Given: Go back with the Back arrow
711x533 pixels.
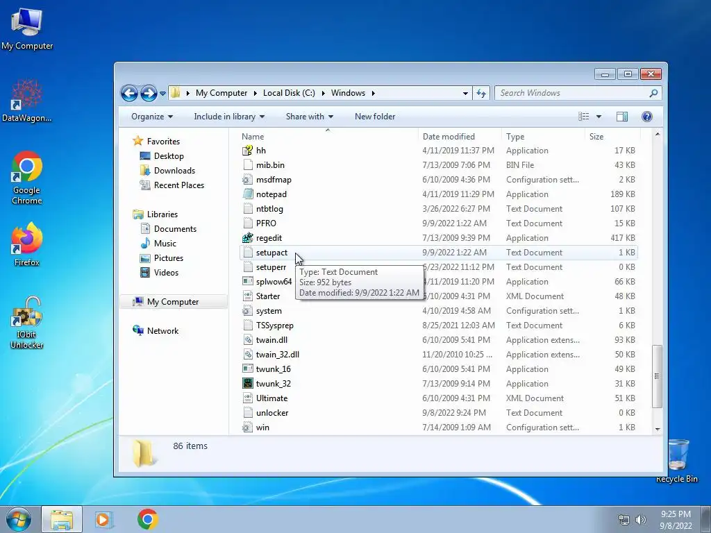Looking at the screenshot, I should coord(129,94).
